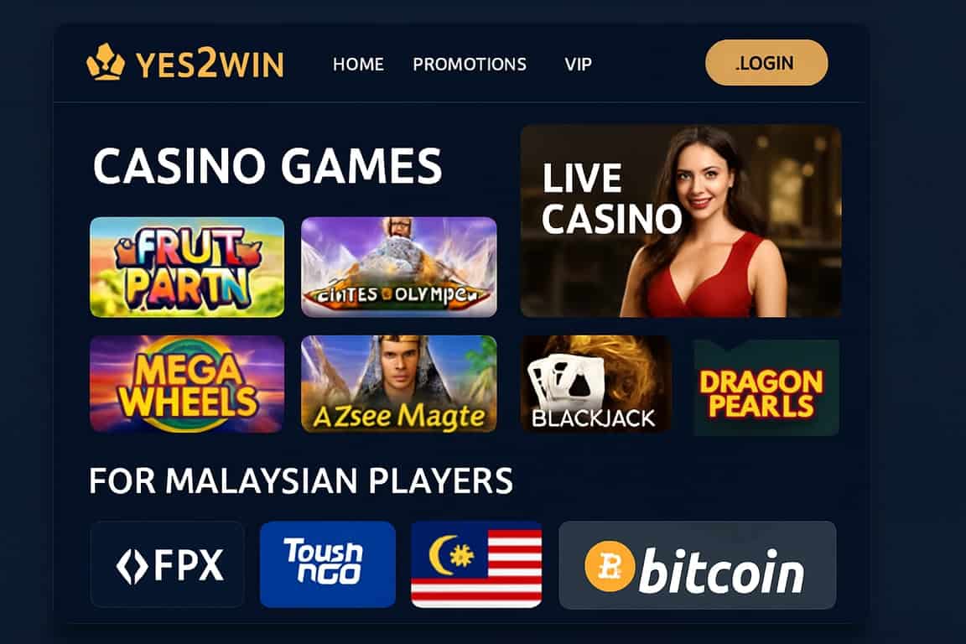This screenshot has height=644, width=966.
Task: Play the Aztec Magic game tile
Action: click(x=398, y=384)
